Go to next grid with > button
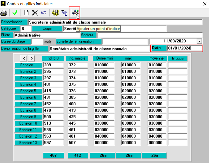This screenshot has height=163, width=209. point(31,59)
